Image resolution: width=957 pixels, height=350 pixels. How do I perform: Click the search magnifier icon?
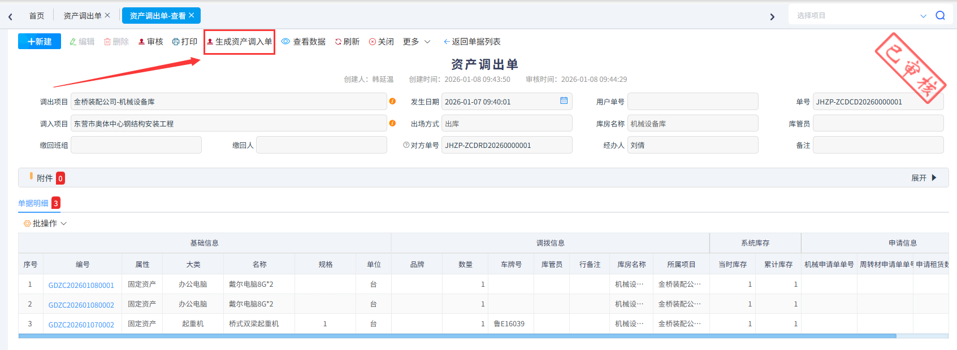pyautogui.click(x=940, y=15)
